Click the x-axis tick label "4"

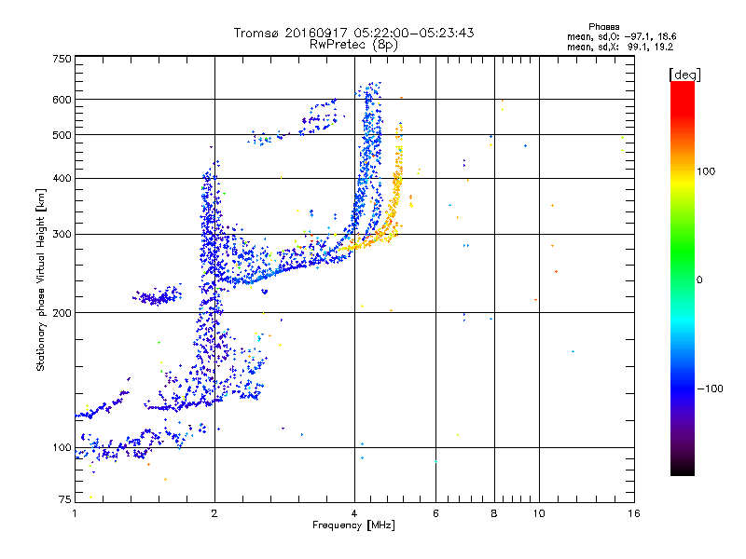[x=354, y=513]
